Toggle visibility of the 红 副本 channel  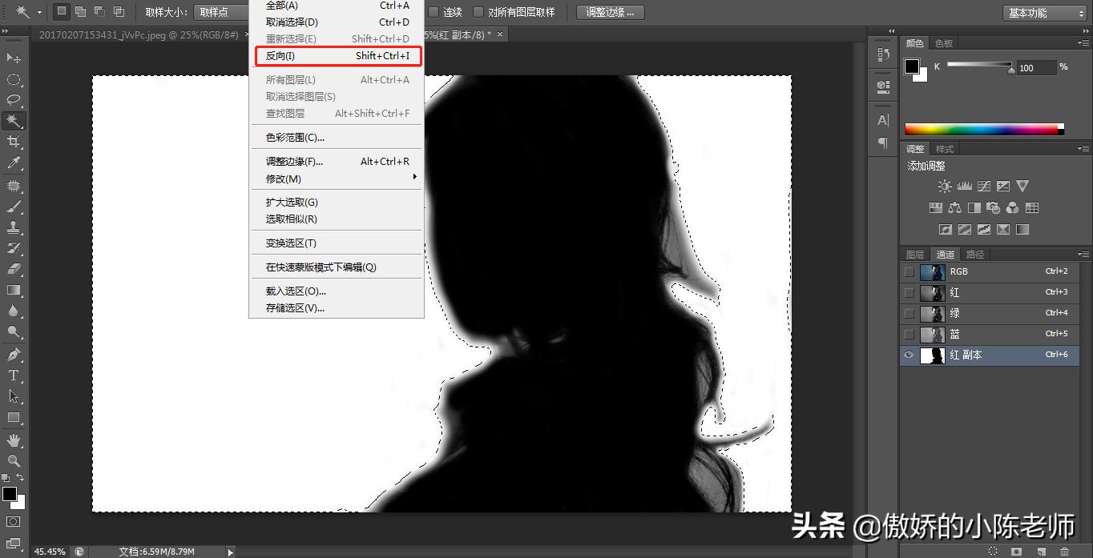coord(908,355)
